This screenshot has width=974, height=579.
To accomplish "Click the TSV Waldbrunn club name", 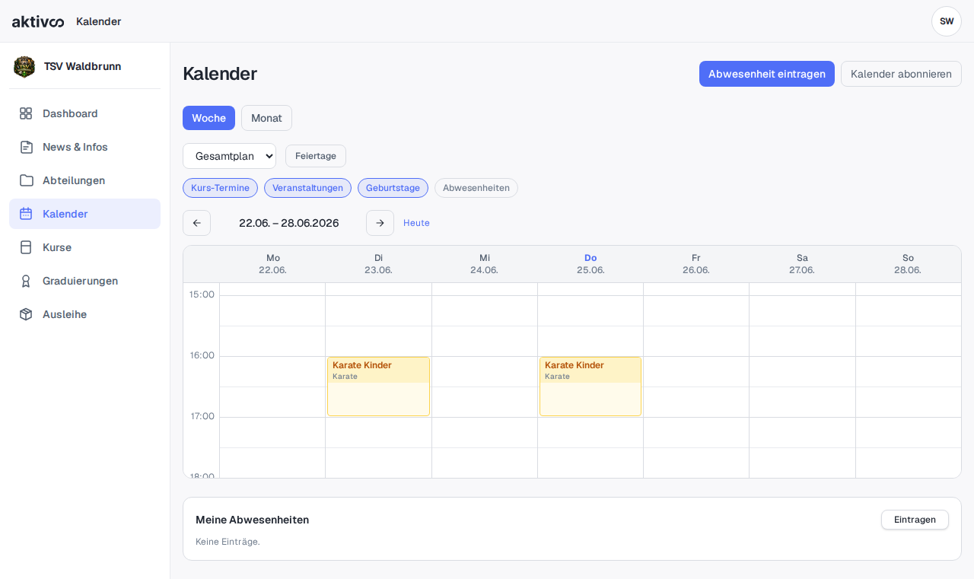I will (82, 66).
